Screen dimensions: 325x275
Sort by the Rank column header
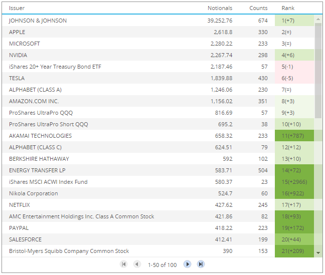[x=288, y=8]
